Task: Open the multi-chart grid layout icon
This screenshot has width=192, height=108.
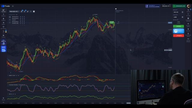Action: [34, 11]
